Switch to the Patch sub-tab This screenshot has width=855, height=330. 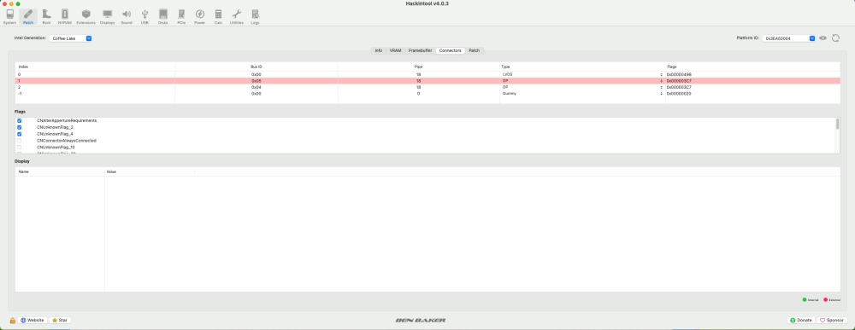[x=475, y=50]
